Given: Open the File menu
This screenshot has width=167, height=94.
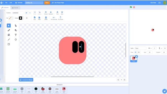Looking at the screenshot, I should 6,3.
